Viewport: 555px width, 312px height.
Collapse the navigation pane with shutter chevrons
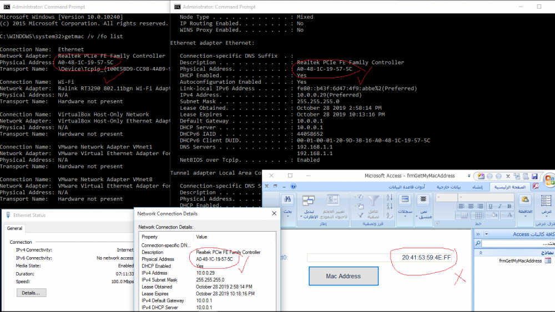click(478, 234)
